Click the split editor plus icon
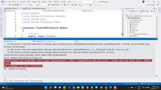 click(x=123, y=11)
